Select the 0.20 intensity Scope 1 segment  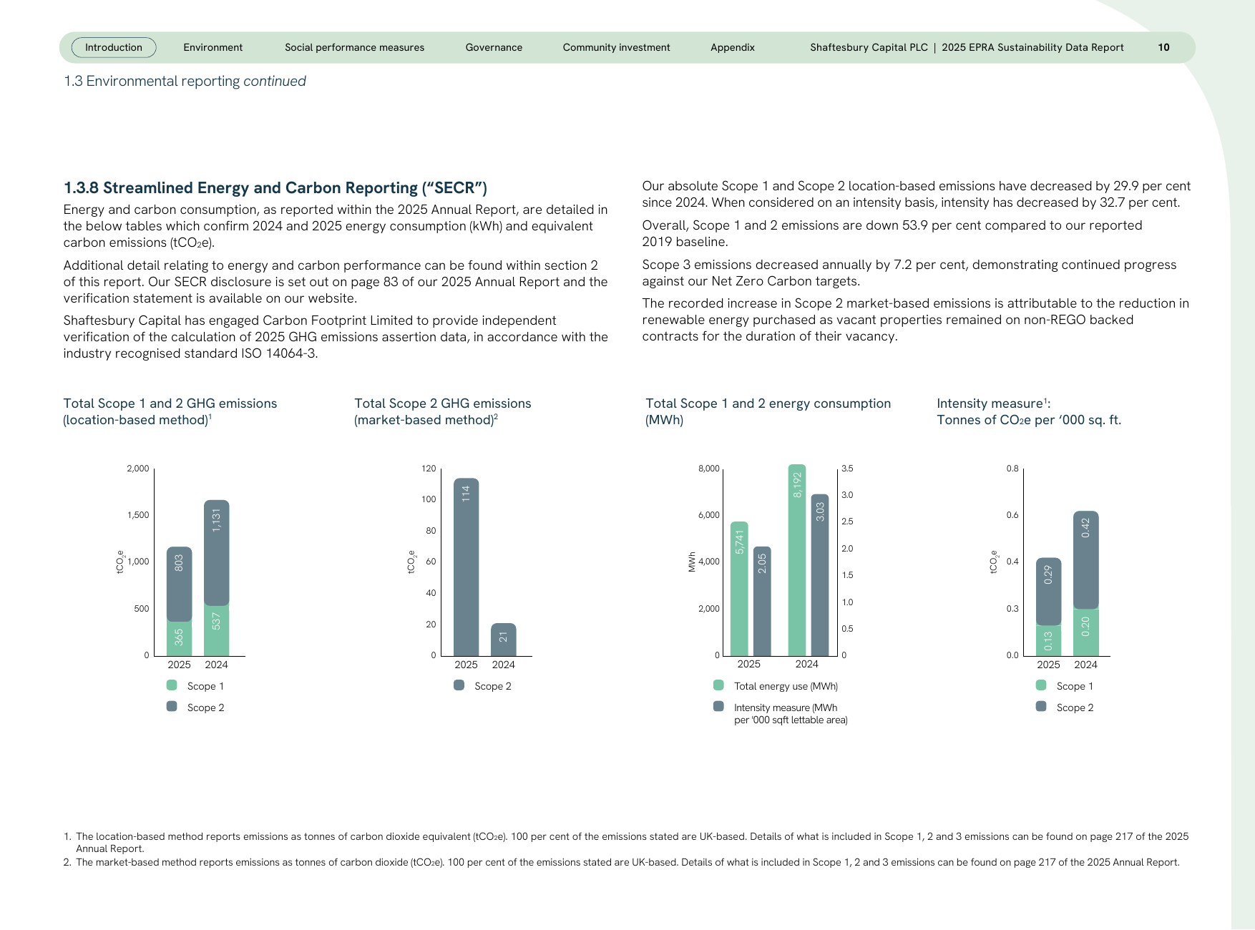coord(1085,632)
